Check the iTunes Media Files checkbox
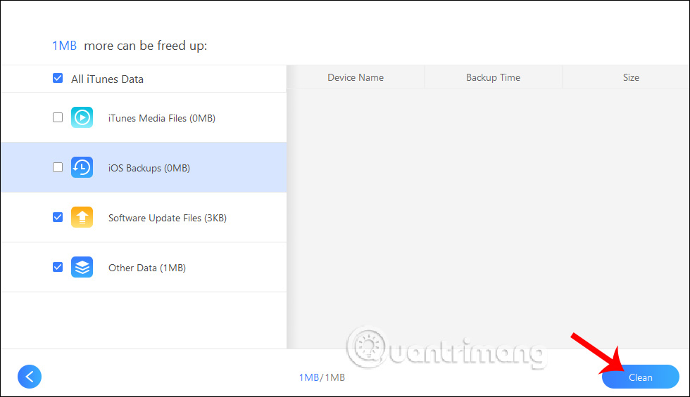Screen dimensions: 690x397 pos(58,117)
